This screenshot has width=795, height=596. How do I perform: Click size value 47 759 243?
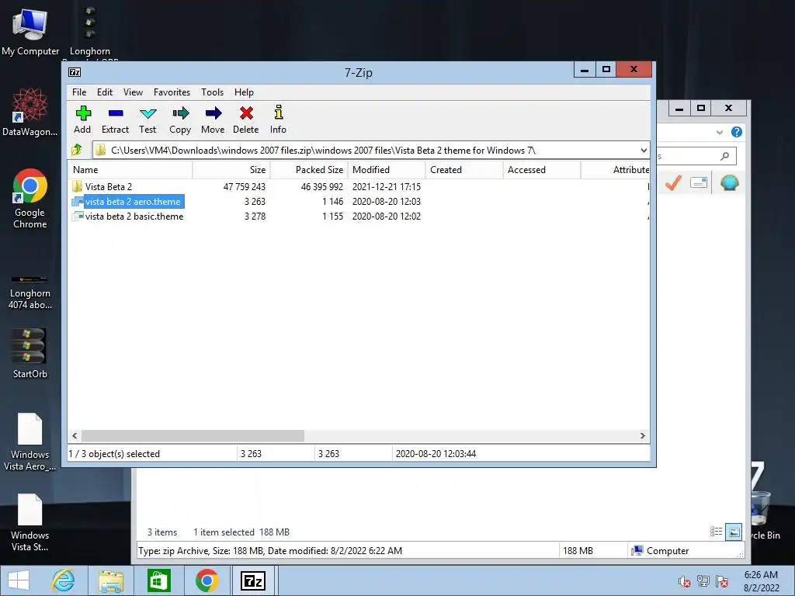[244, 187]
